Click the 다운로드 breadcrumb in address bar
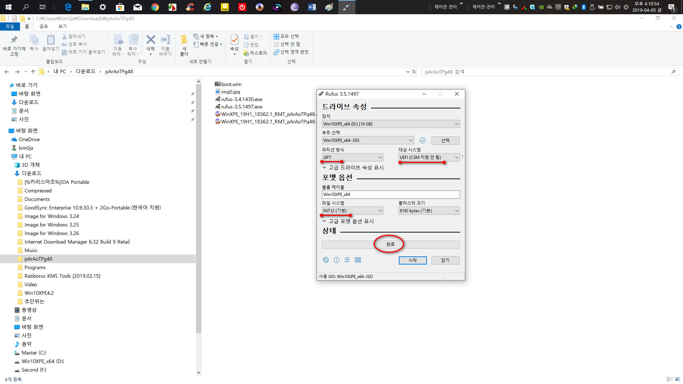The image size is (683, 384). click(86, 71)
